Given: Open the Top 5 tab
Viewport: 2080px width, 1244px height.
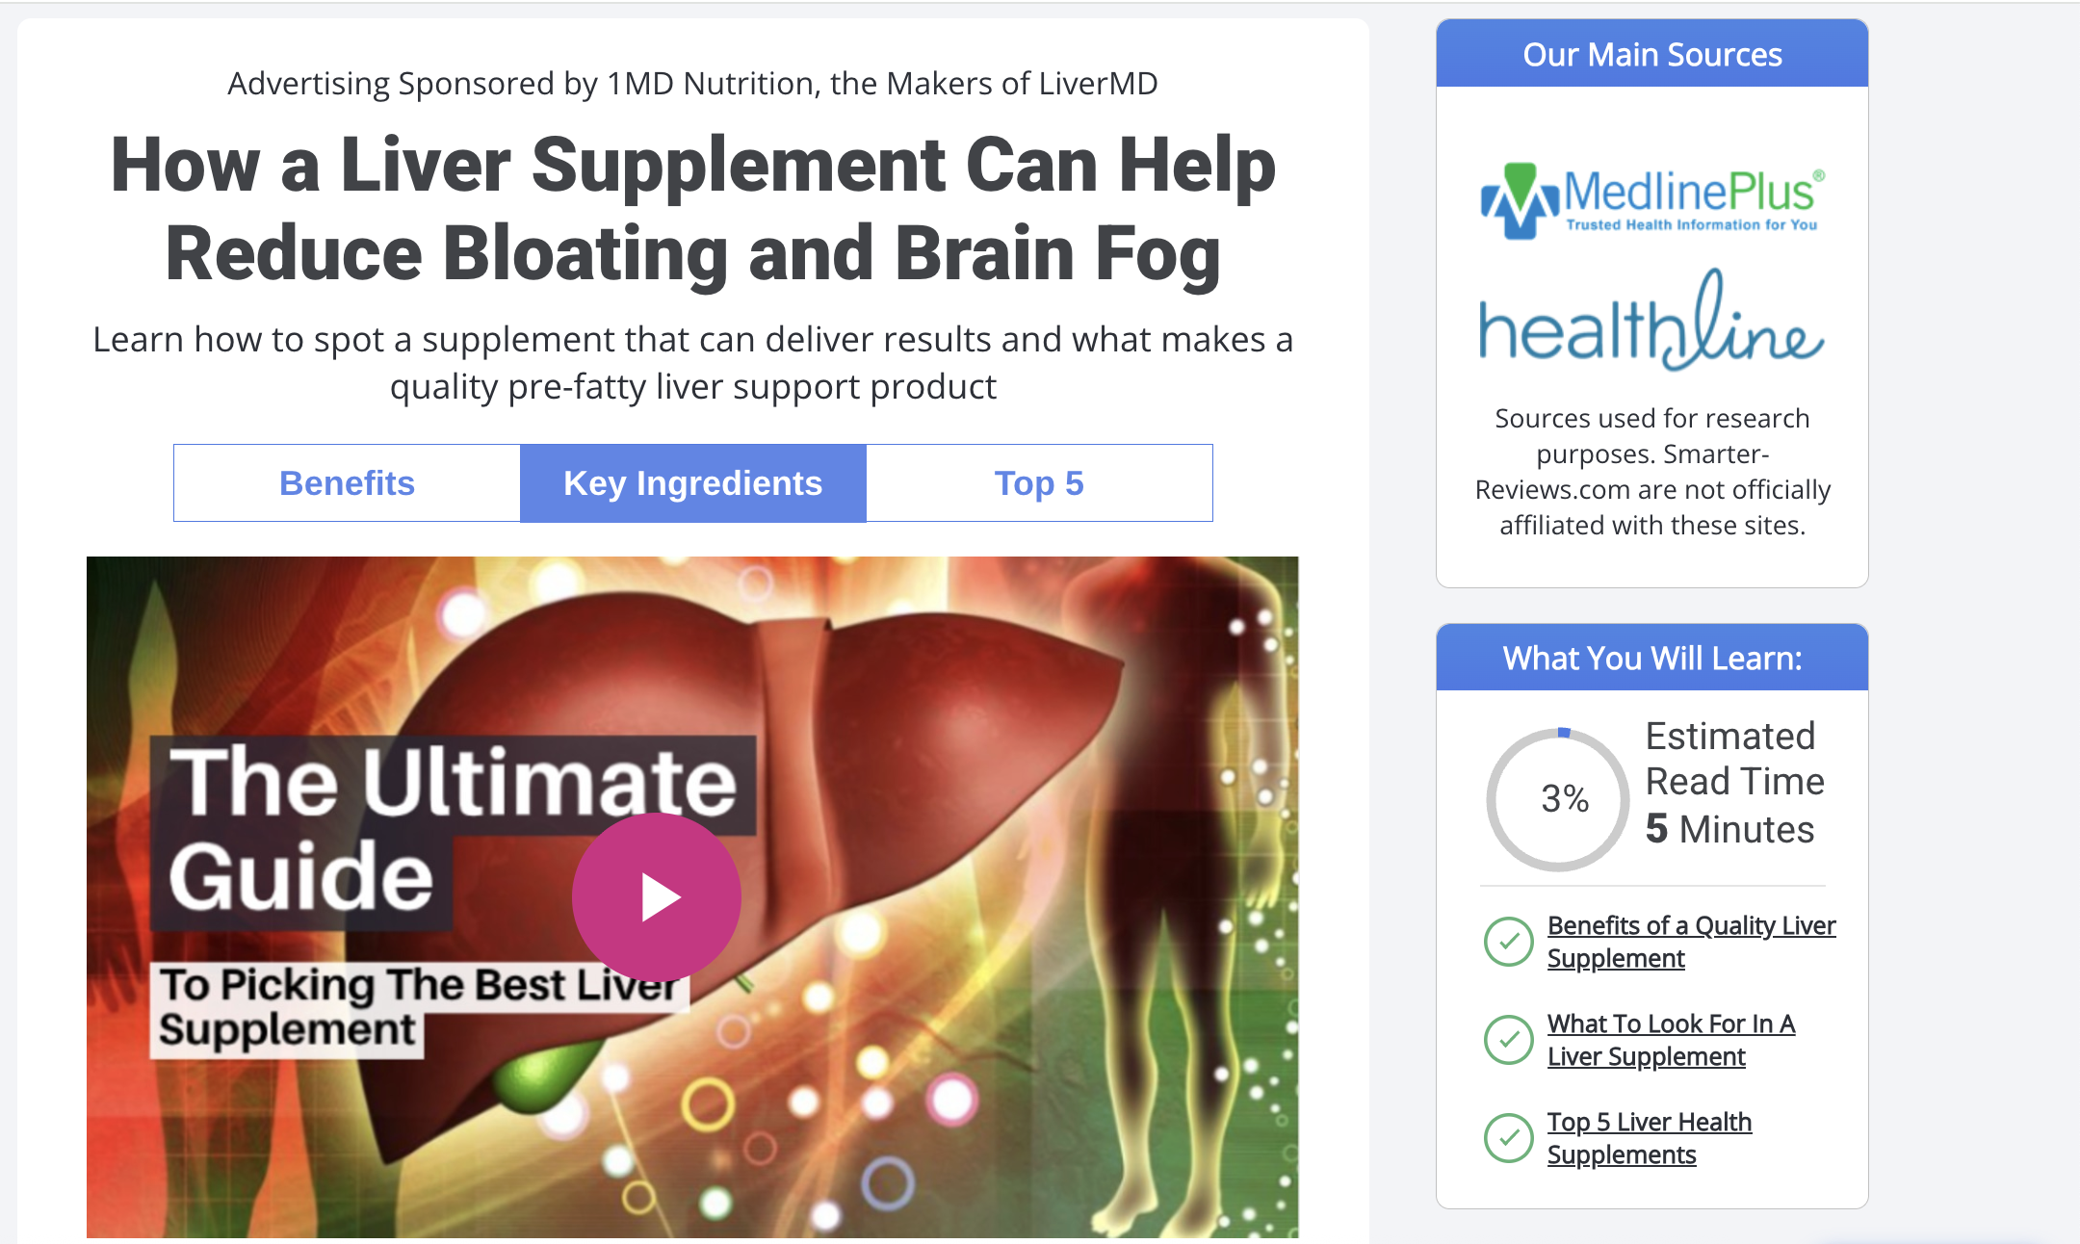Looking at the screenshot, I should [x=1039, y=483].
